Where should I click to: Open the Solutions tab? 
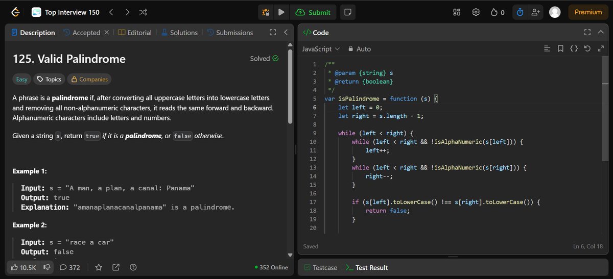[179, 33]
